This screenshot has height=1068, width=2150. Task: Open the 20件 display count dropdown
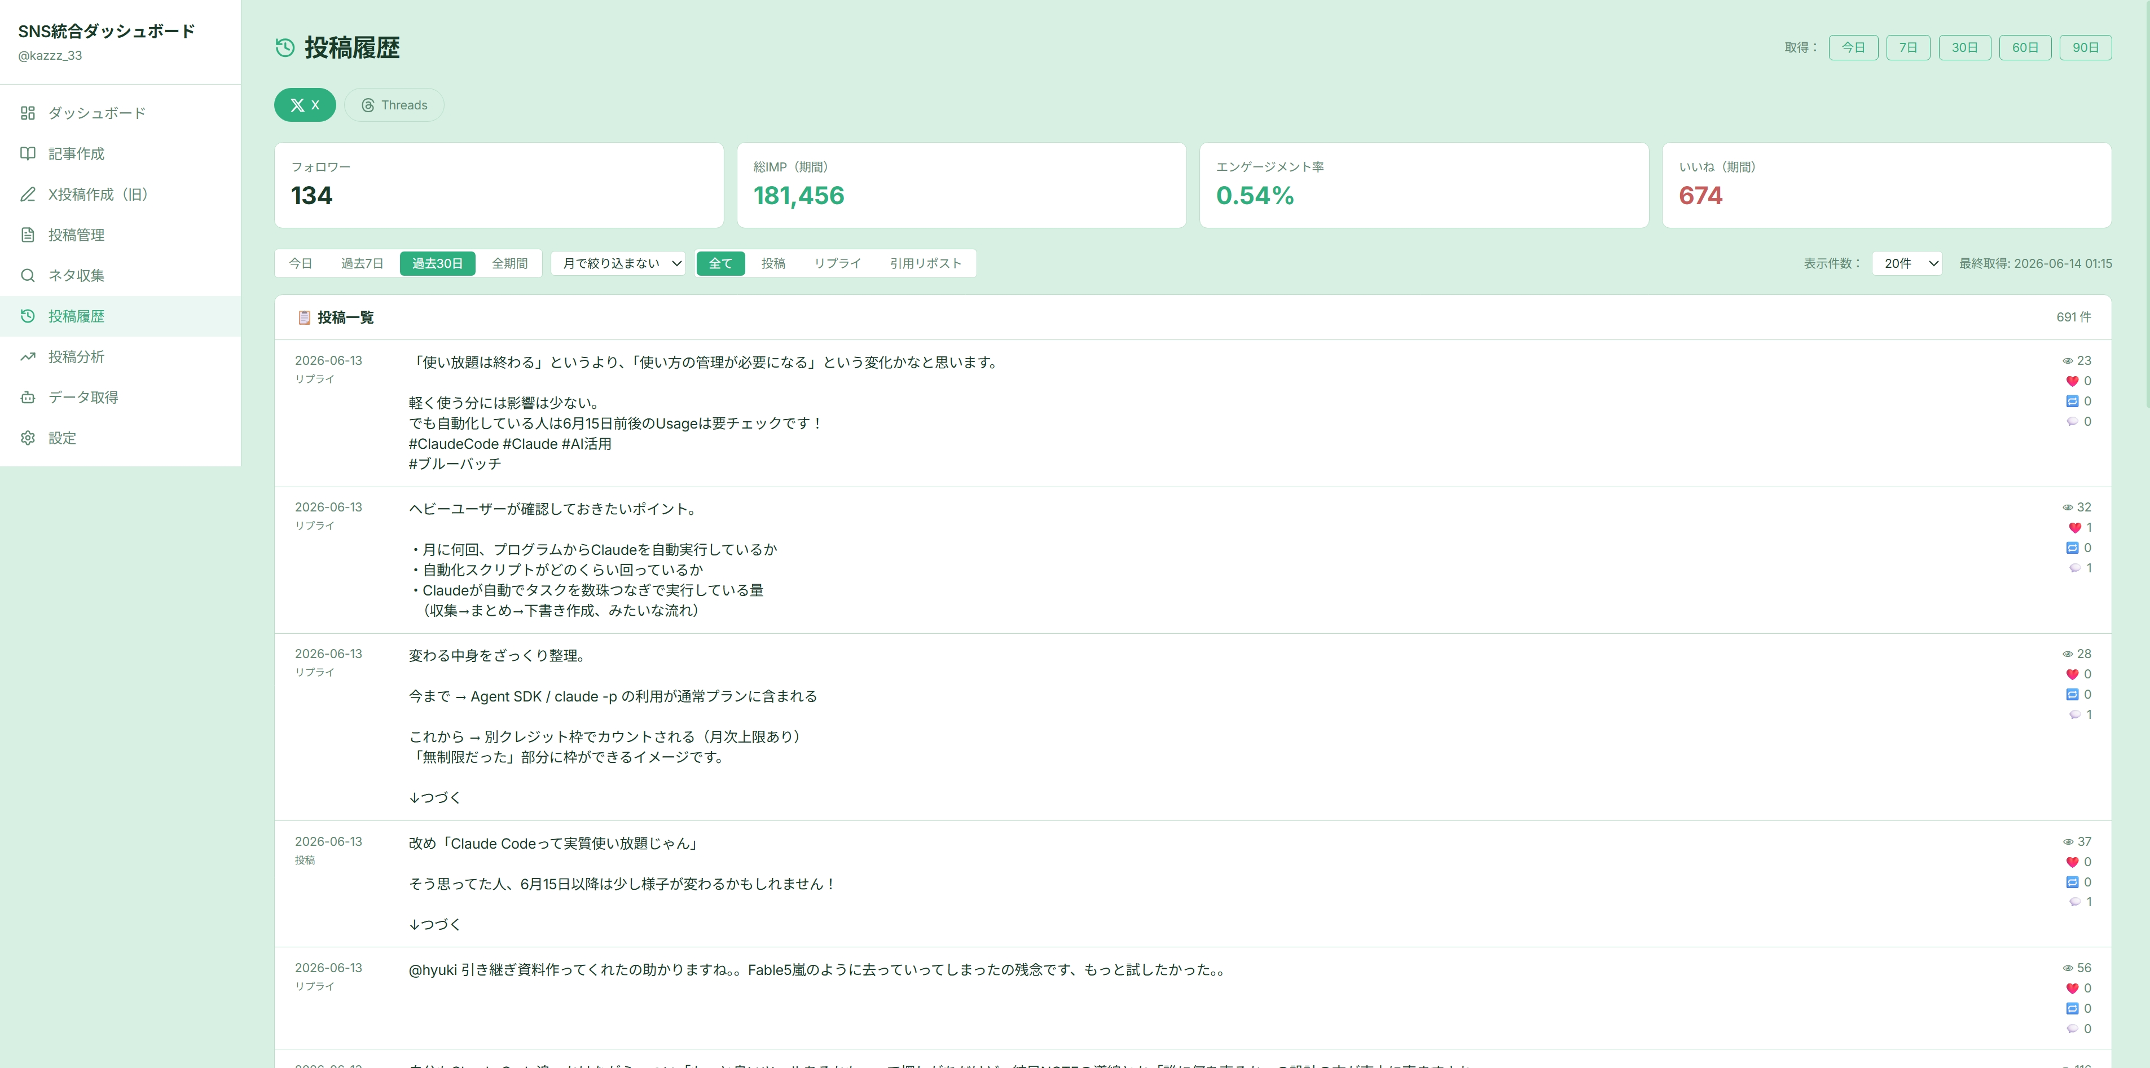coord(1907,264)
